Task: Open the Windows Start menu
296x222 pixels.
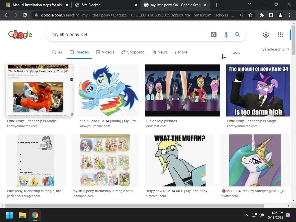Action: click(x=9, y=215)
